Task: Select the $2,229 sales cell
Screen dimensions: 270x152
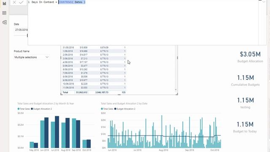Action: (84, 84)
